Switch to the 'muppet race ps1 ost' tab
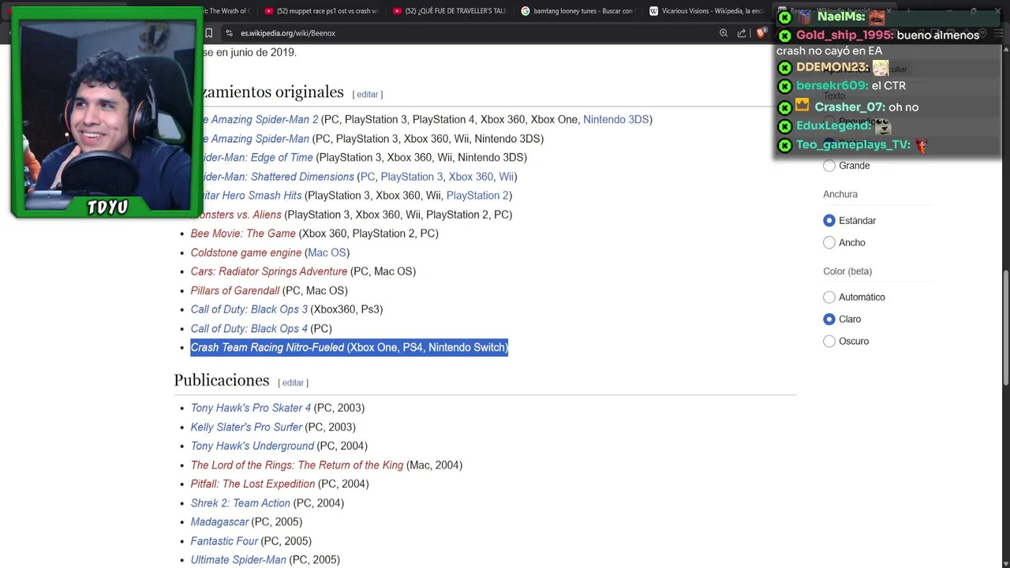The image size is (1010, 568). tap(321, 11)
